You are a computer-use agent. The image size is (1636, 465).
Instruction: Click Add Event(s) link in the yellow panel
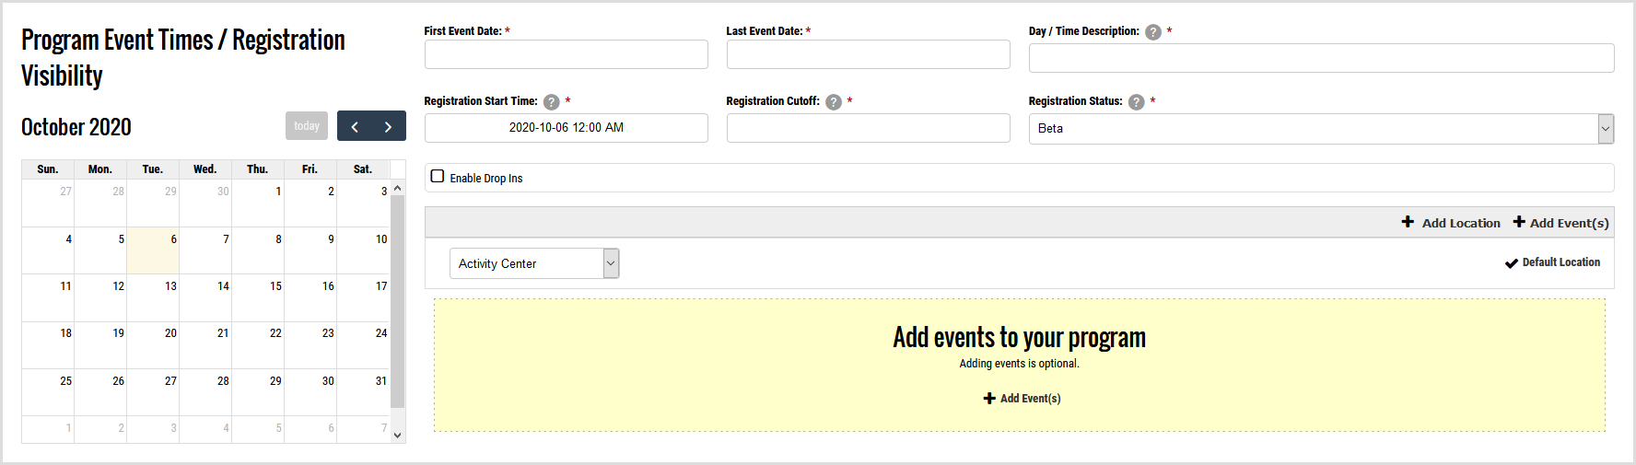point(1022,399)
